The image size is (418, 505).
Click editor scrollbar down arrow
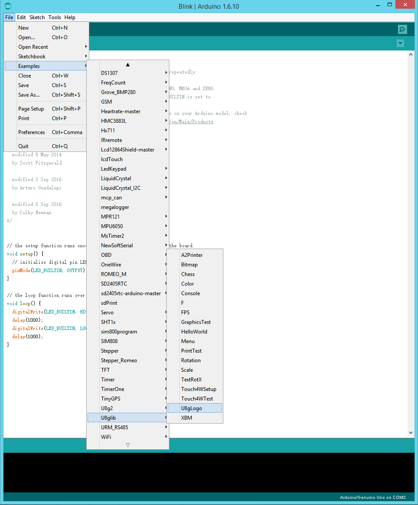[x=411, y=433]
